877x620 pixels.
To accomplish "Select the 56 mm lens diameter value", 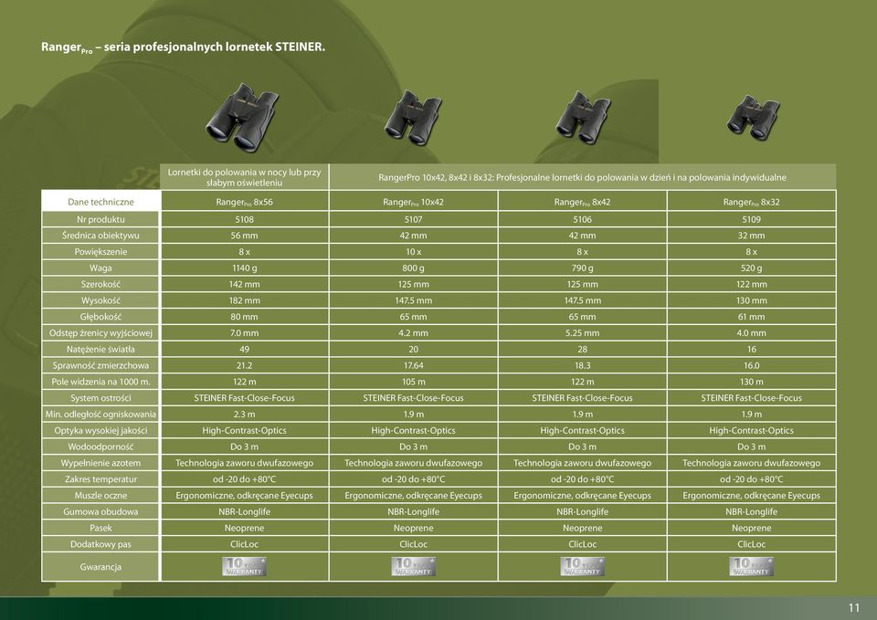I will tap(245, 236).
